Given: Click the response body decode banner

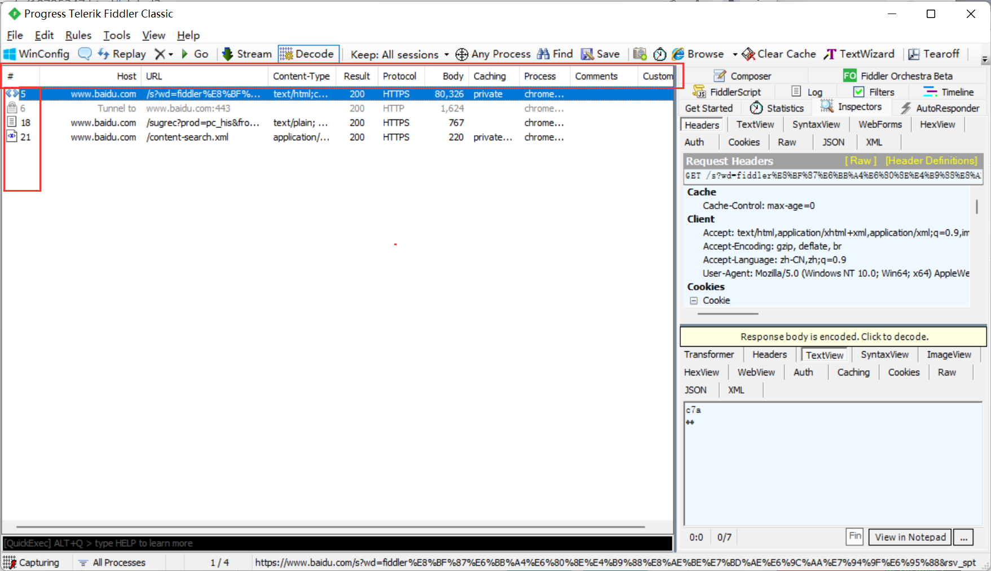Looking at the screenshot, I should click(834, 337).
